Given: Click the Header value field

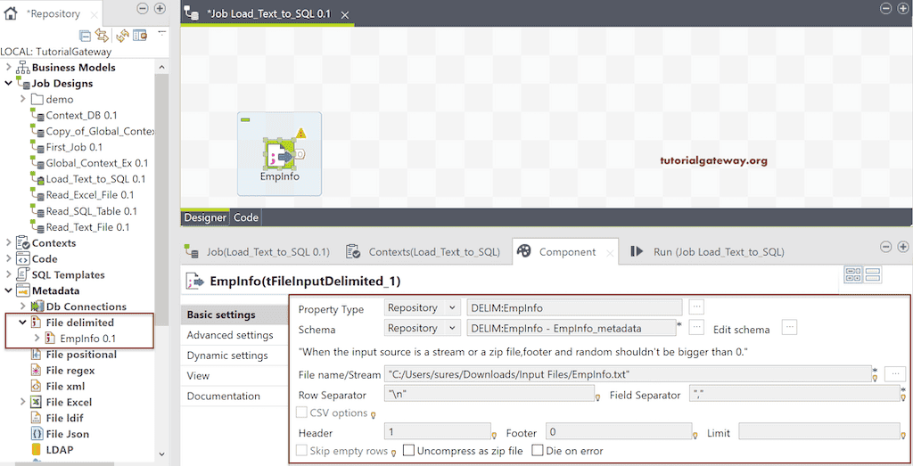Looking at the screenshot, I should 438,431.
